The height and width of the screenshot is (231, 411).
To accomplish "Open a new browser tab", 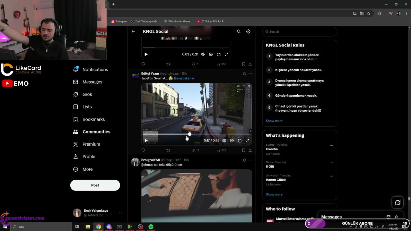I will (x=113, y=4).
